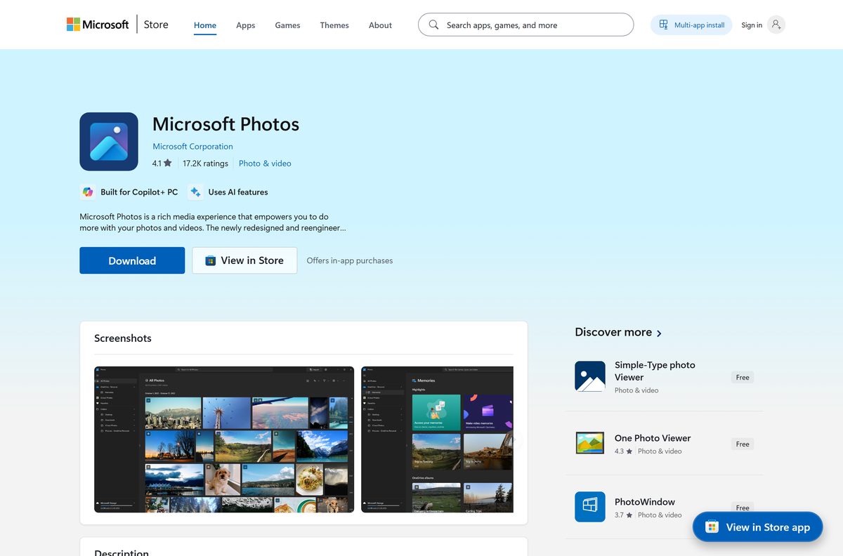Click the PhotoWindow 3.7 rating
This screenshot has width=843, height=556.
pos(623,515)
